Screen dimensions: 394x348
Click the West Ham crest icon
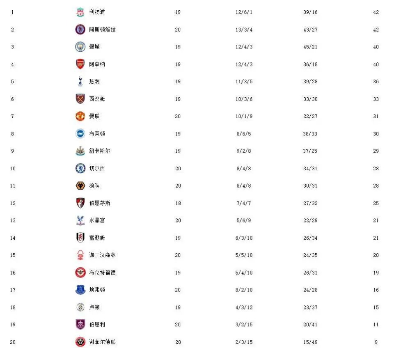coord(80,99)
